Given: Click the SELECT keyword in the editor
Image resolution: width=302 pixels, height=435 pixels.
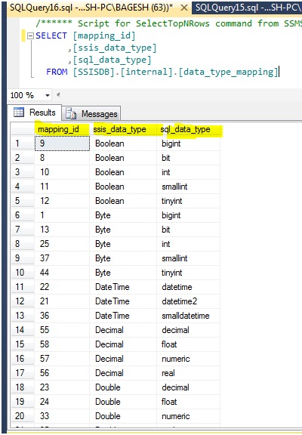Looking at the screenshot, I should [51, 35].
